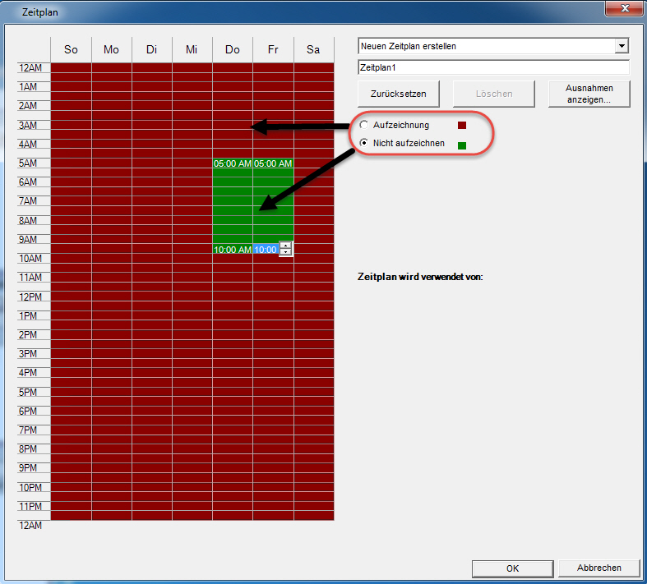Viewport: 647px width, 584px height.
Task: Click the 10:00 AM end label on Thursday
Action: [x=233, y=250]
